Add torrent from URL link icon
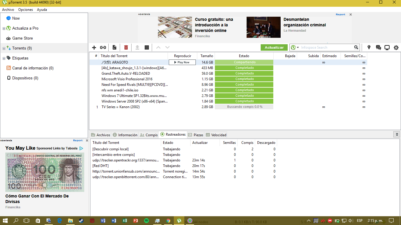Image resolution: width=401 pixels, height=225 pixels. tap(103, 47)
